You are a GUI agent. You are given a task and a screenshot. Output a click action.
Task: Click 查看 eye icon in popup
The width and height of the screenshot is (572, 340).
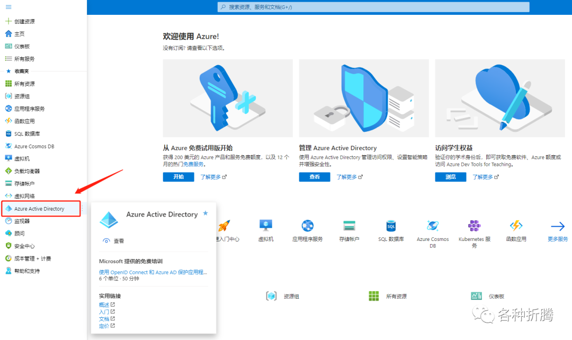tap(106, 241)
